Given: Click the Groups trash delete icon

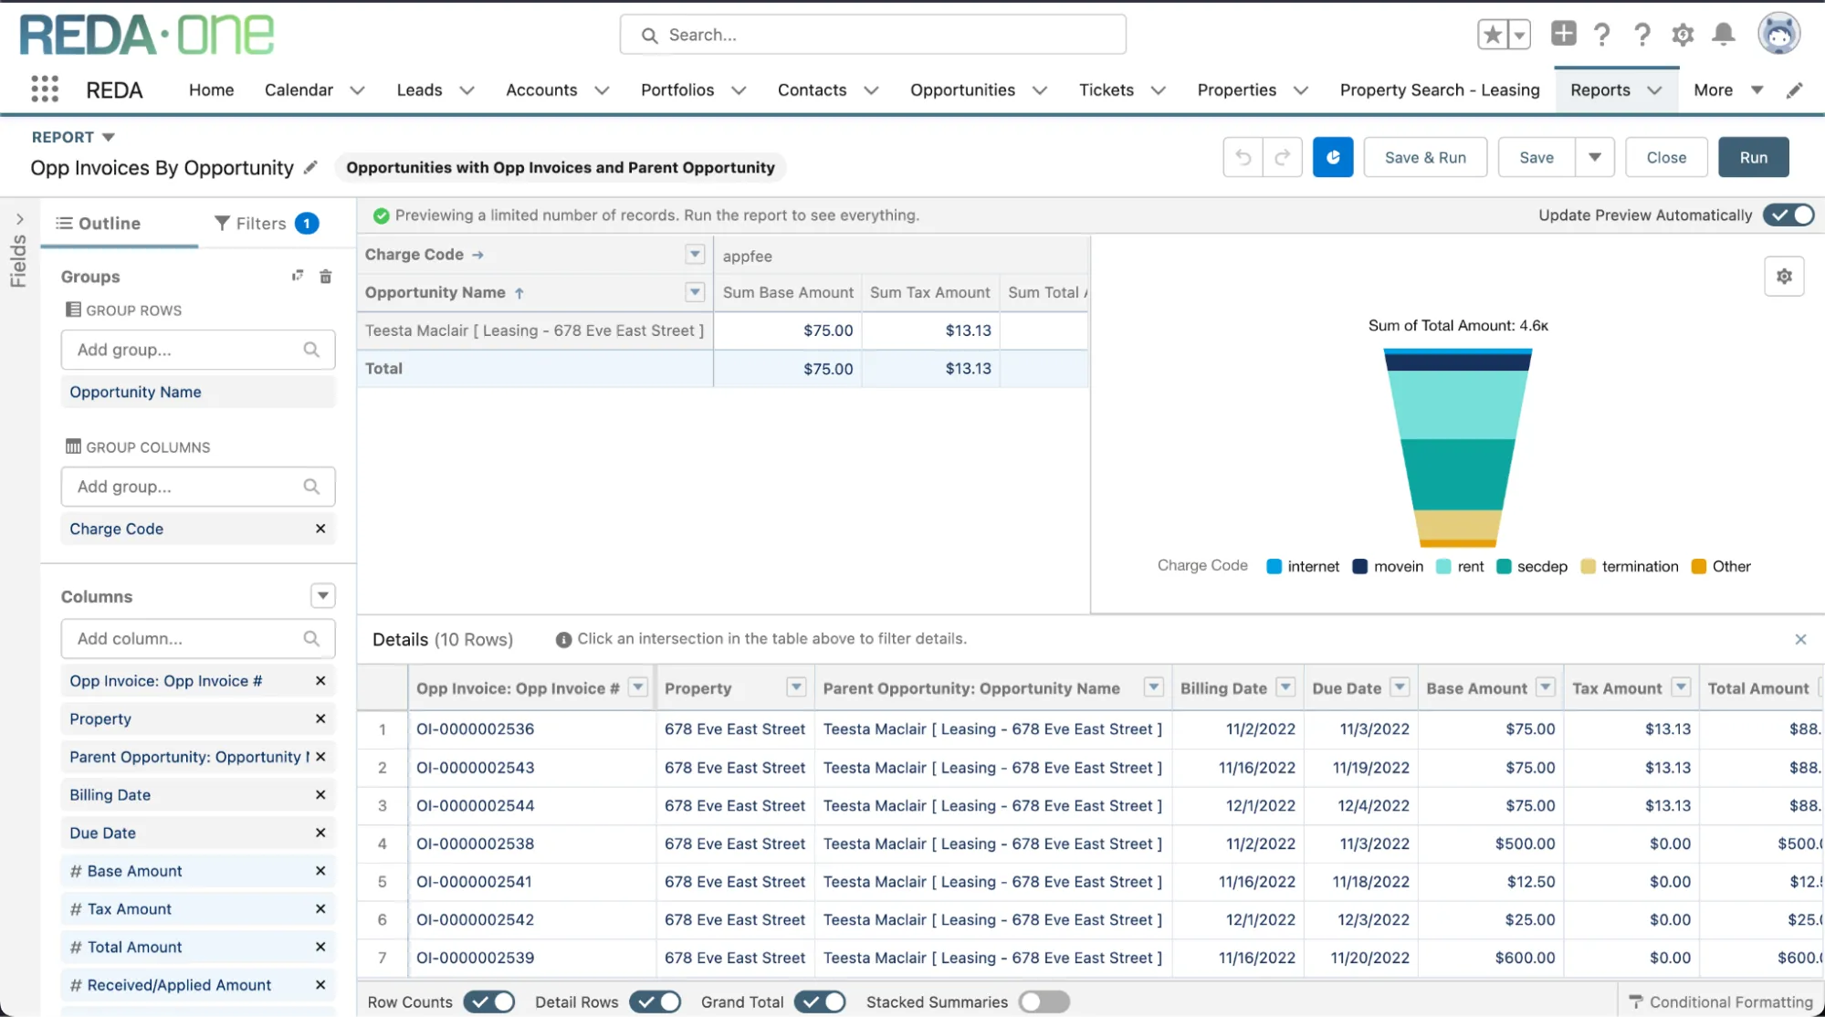Looking at the screenshot, I should [325, 276].
